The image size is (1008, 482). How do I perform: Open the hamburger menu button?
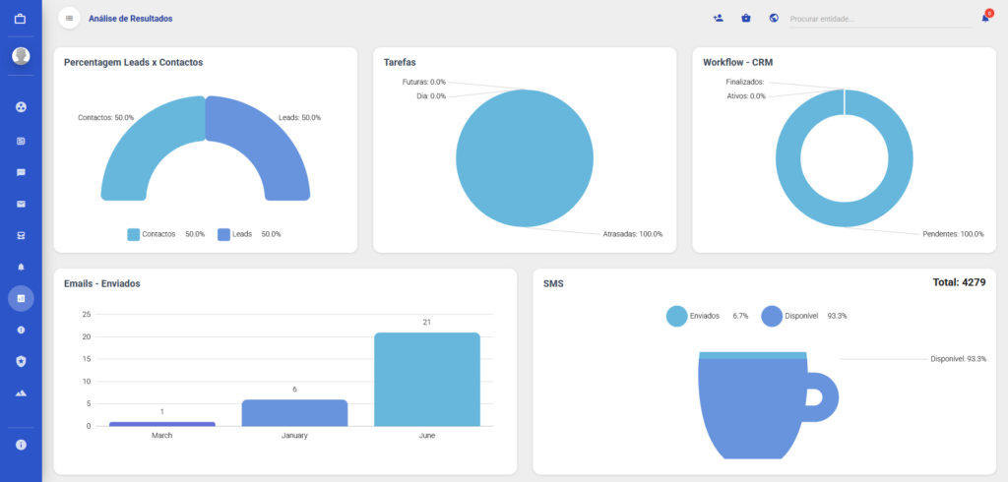[x=70, y=18]
